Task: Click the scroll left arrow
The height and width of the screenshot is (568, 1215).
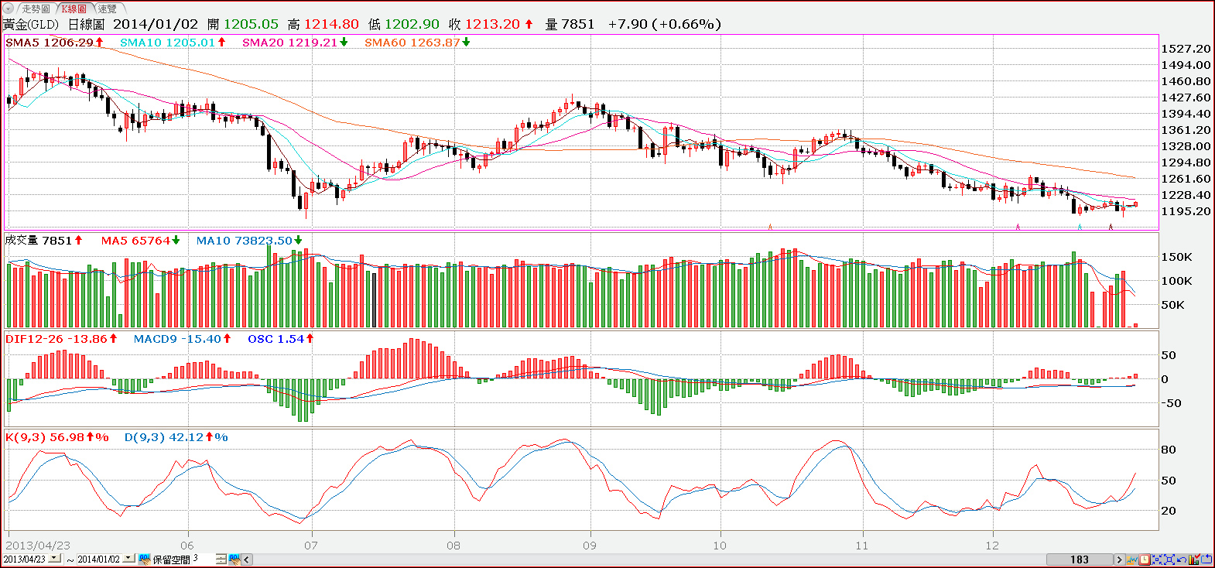Action: coord(246,559)
